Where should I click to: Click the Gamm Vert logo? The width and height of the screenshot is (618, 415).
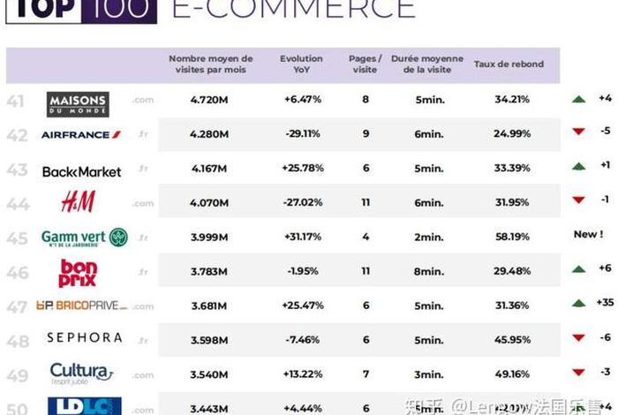point(84,238)
